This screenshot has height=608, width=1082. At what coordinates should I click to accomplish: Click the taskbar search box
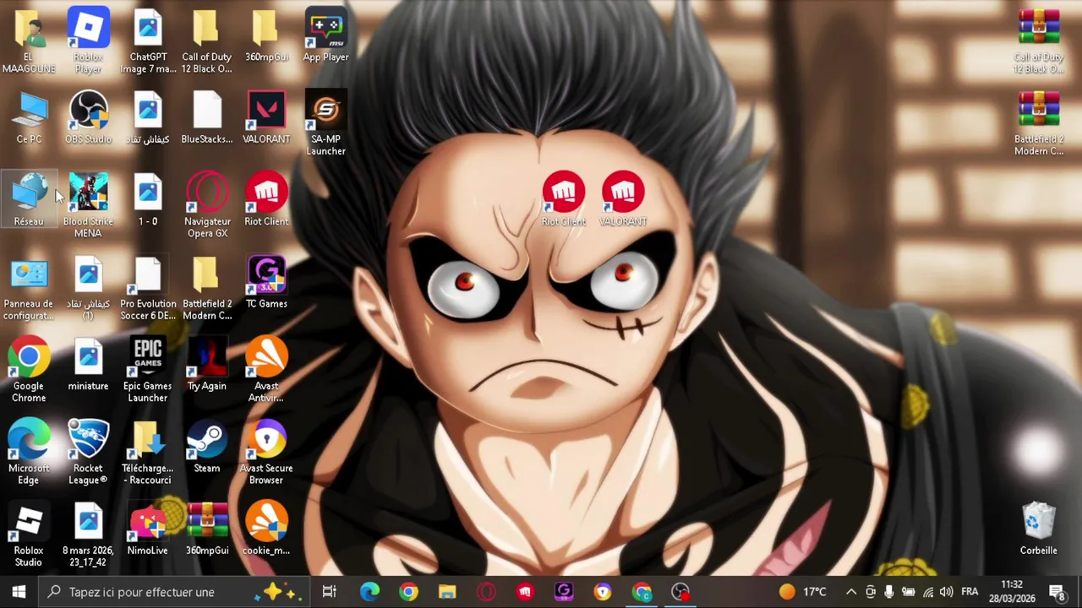(175, 592)
